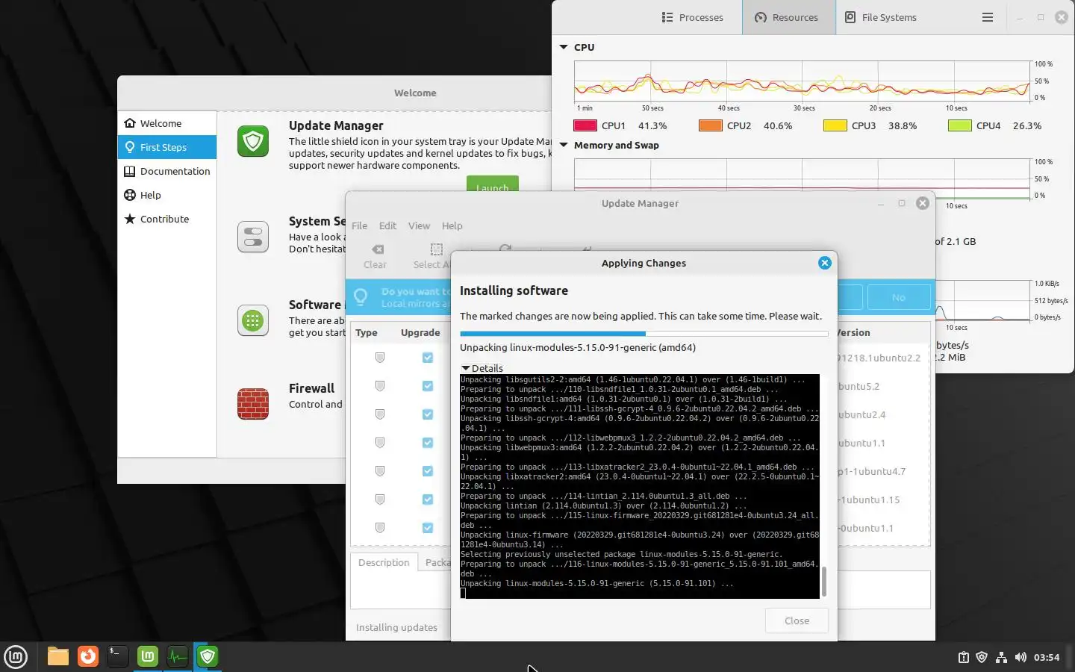
Task: Click the "Installing updates" status bar text
Action: click(396, 627)
